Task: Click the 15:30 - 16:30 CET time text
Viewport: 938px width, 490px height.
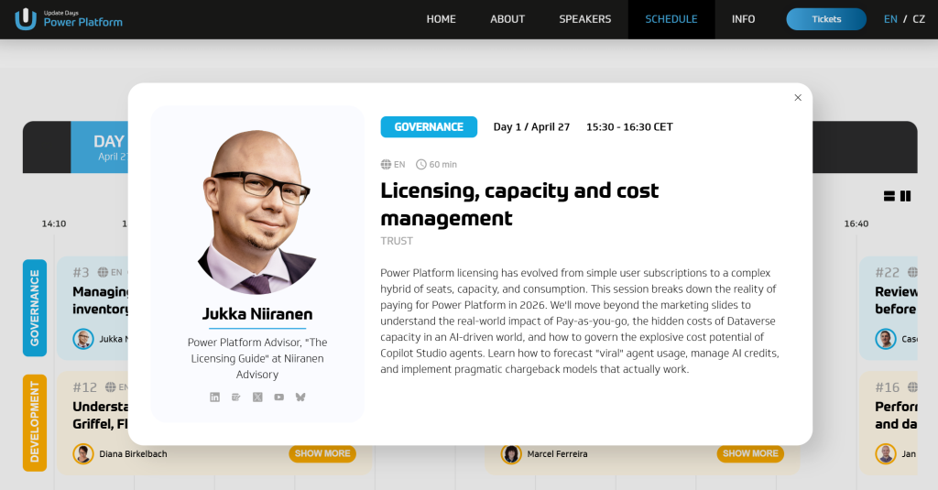Action: tap(629, 126)
